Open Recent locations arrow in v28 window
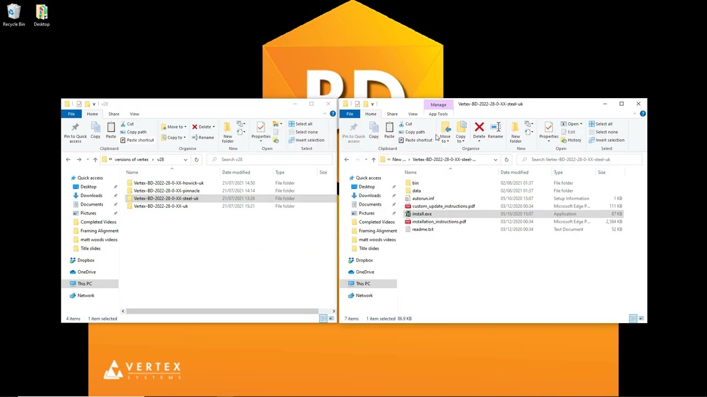707x397 pixels. point(87,159)
